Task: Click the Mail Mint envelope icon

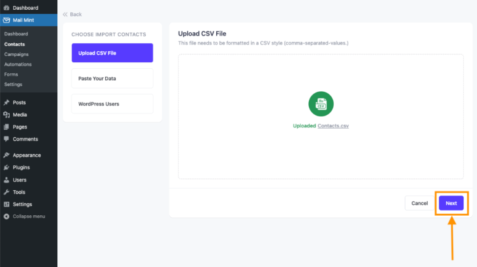Action: [x=7, y=20]
